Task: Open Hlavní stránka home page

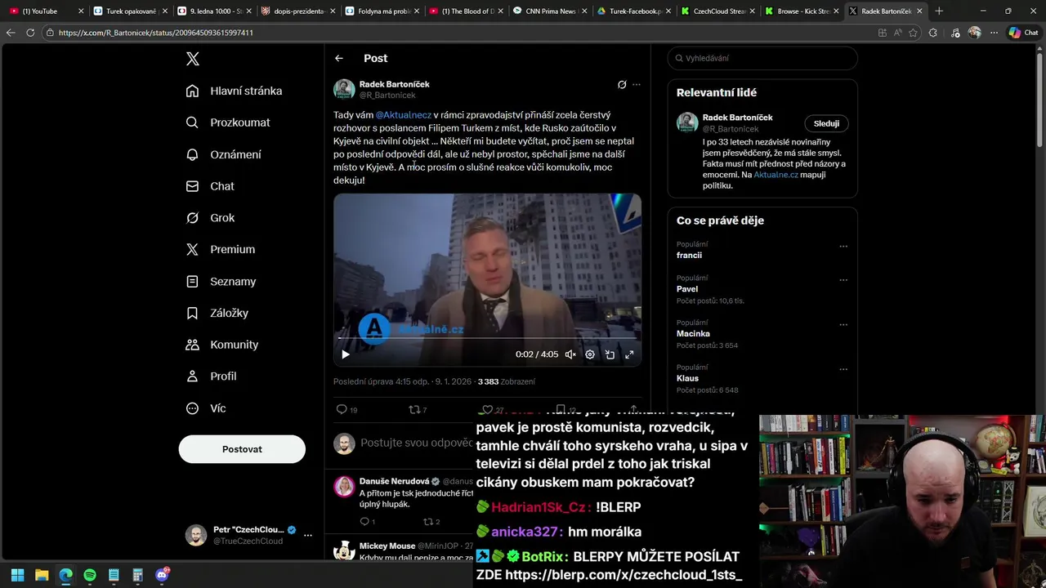Action: 234,91
